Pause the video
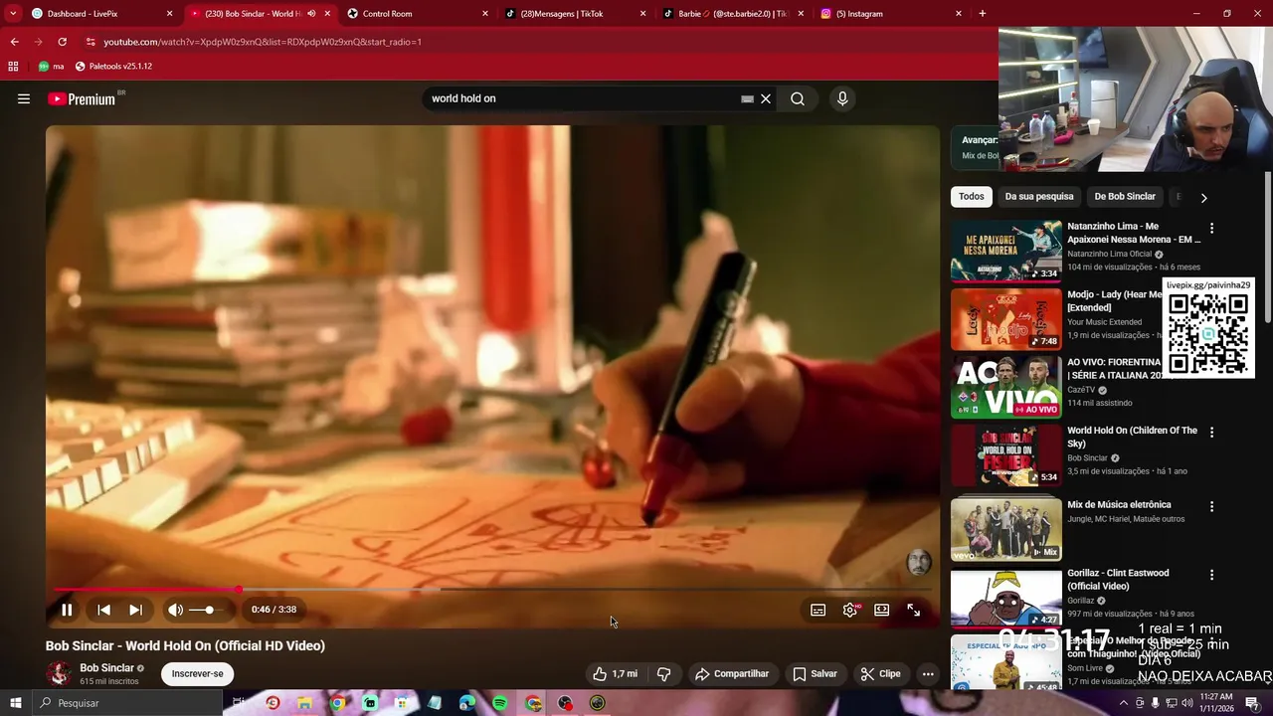Viewport: 1273px width, 716px height. (67, 610)
